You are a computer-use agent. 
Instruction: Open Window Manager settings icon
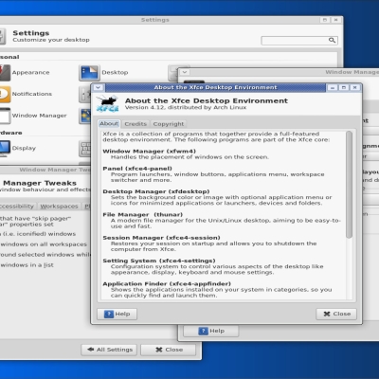point(5,116)
